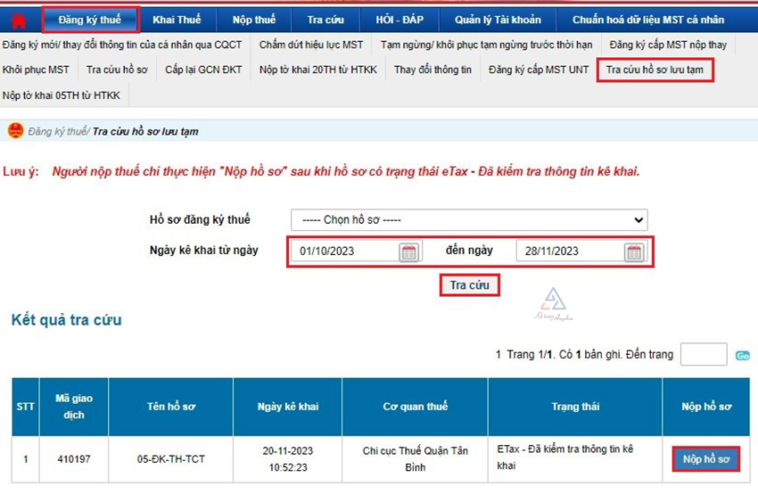This screenshot has height=494, width=758.
Task: Select Chấm dứt hiệu lực MST submenu
Action: [311, 45]
